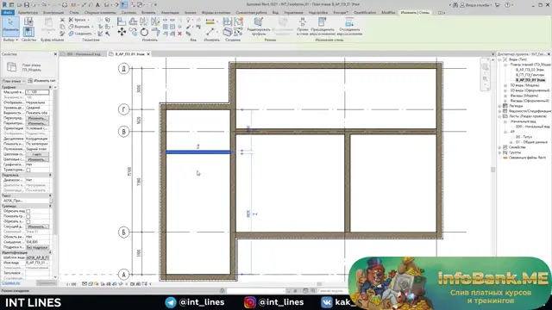Viewport: 552px width, 310px height.
Task: Click the Rotate tool icon
Action: click(x=144, y=33)
